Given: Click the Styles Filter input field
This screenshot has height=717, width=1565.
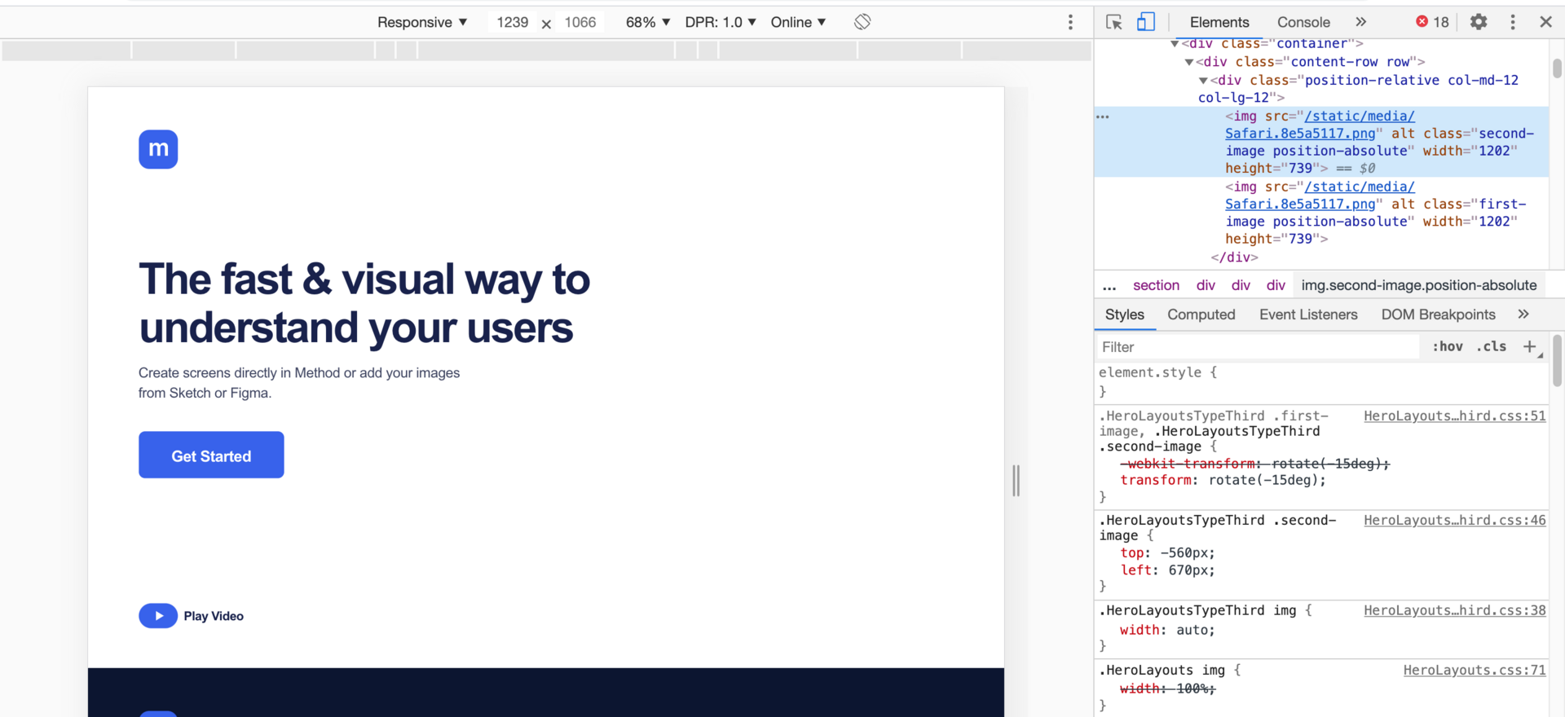Looking at the screenshot, I should coord(1258,346).
